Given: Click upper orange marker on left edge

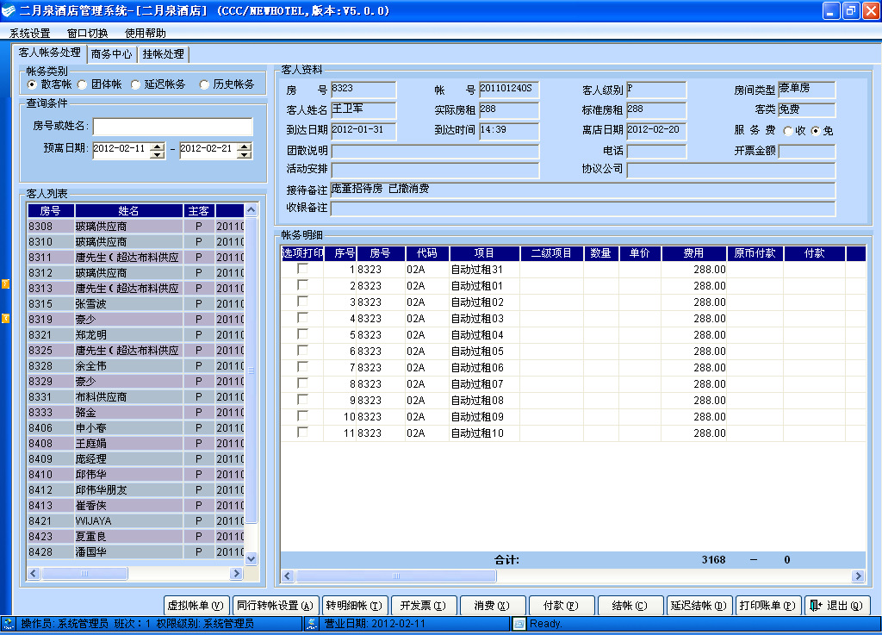Looking at the screenshot, I should click(6, 284).
